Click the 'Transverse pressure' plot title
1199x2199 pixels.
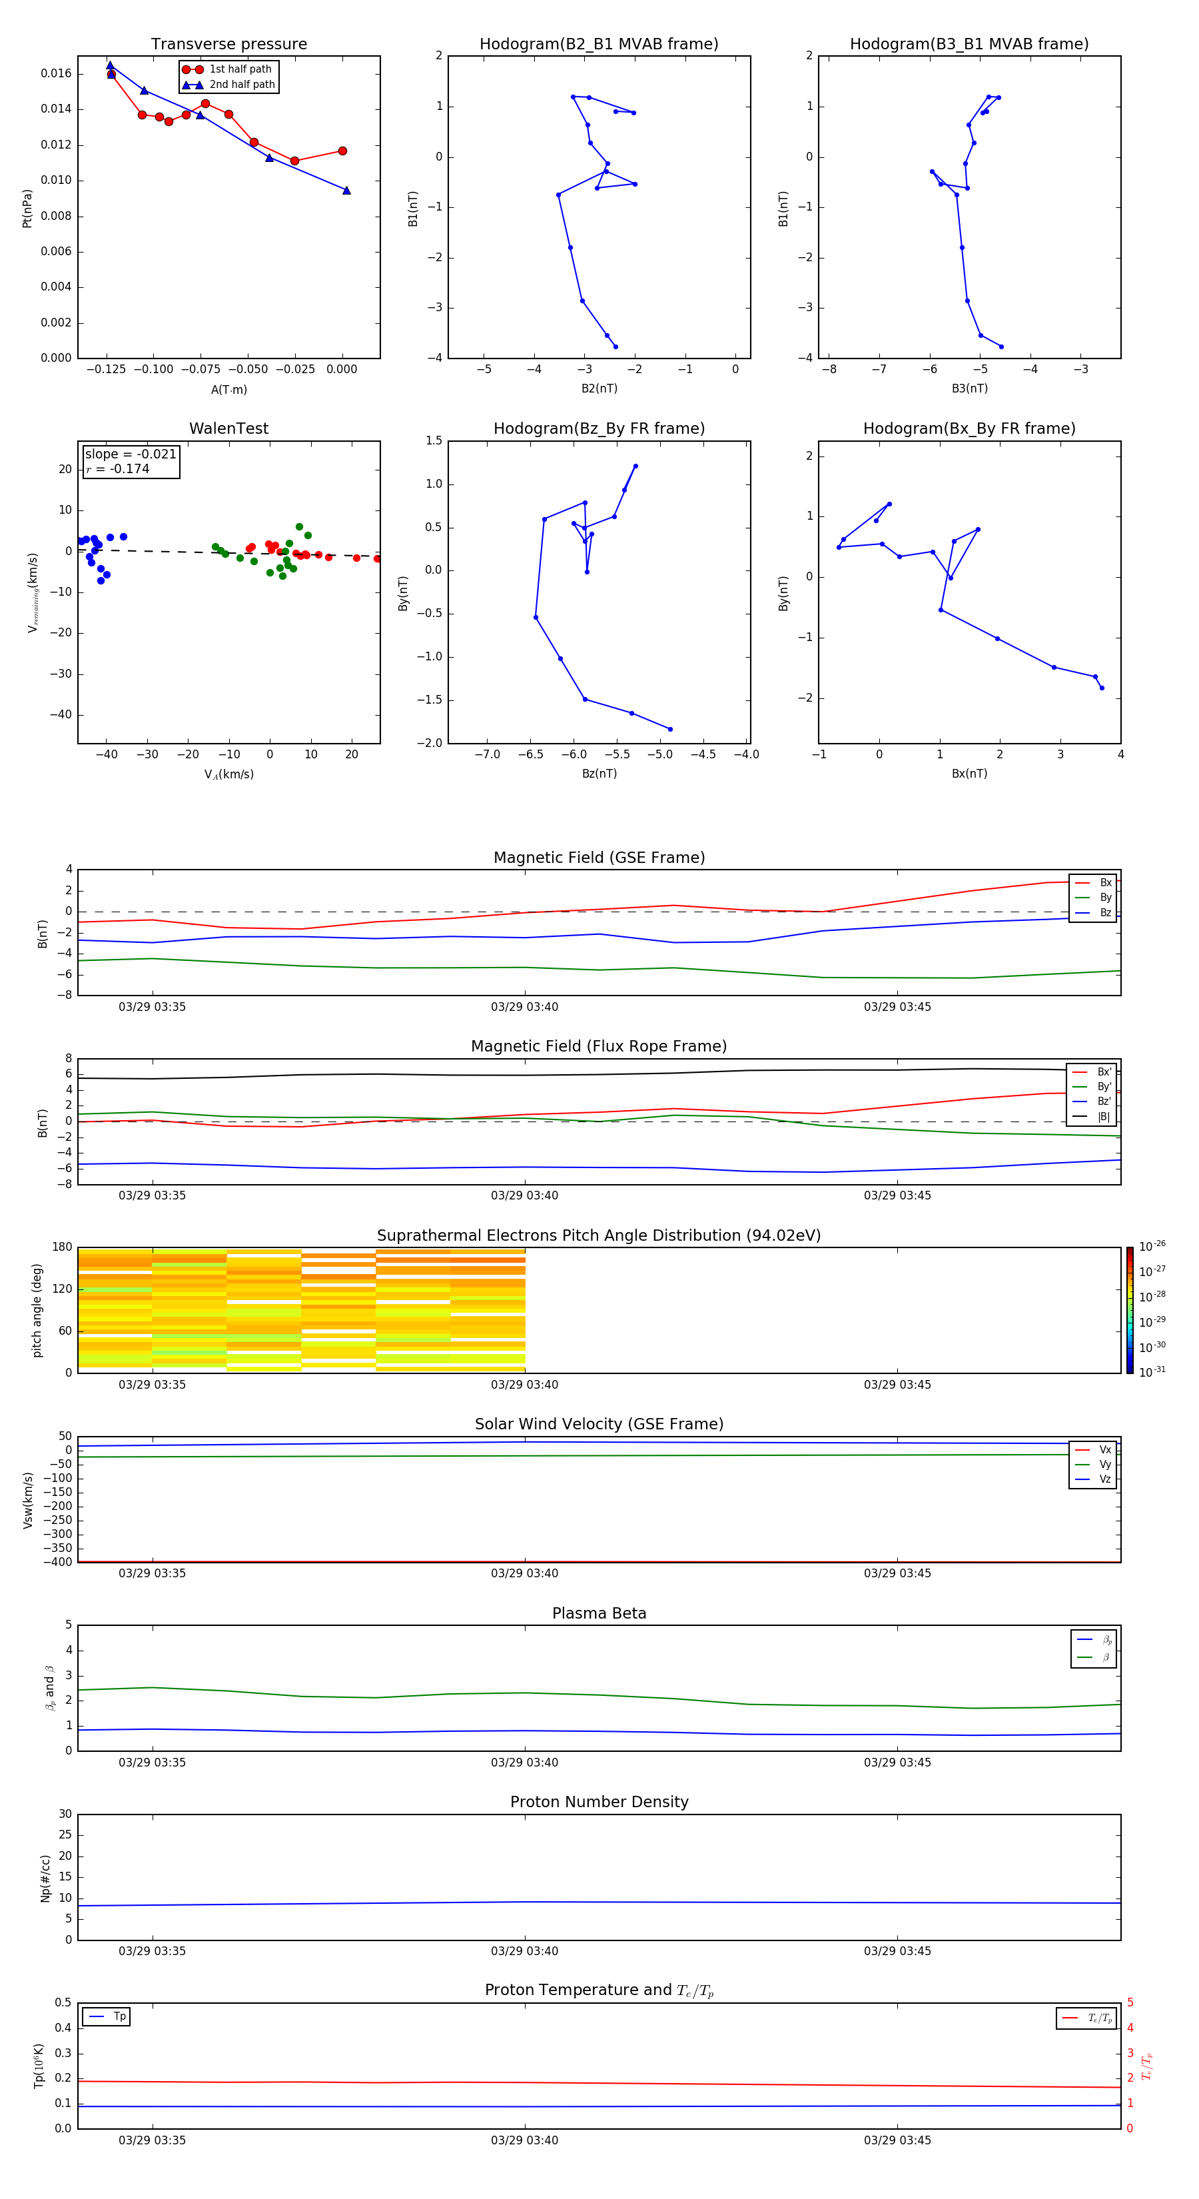pyautogui.click(x=228, y=43)
